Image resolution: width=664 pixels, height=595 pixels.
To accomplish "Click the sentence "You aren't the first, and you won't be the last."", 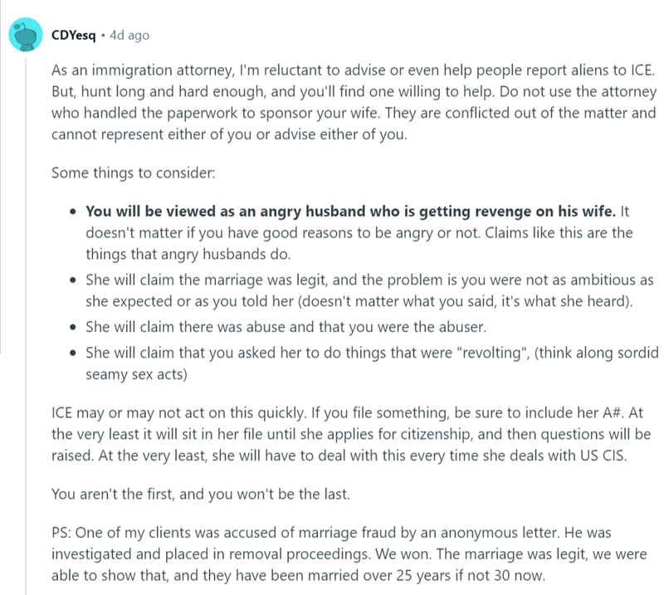I will click(x=201, y=495).
